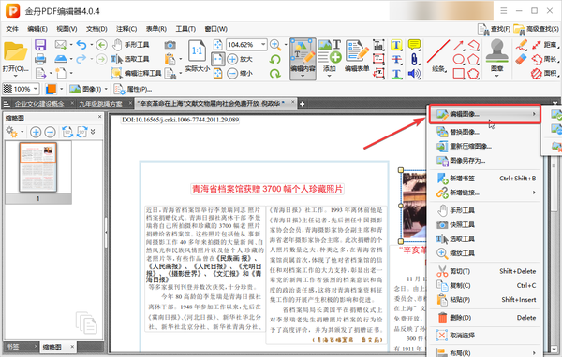Switch to the 九年级剧福方案 document tab

(x=101, y=104)
